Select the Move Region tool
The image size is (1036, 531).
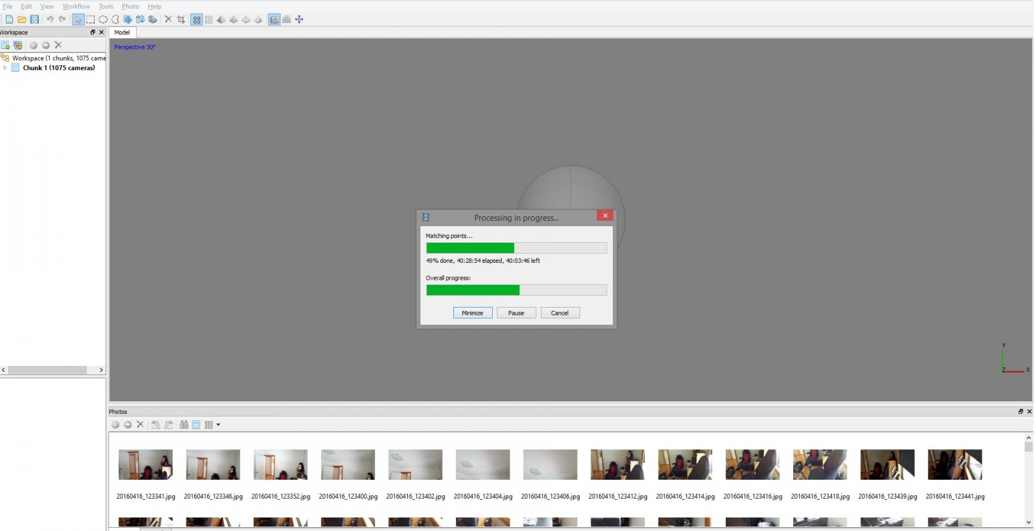[128, 19]
